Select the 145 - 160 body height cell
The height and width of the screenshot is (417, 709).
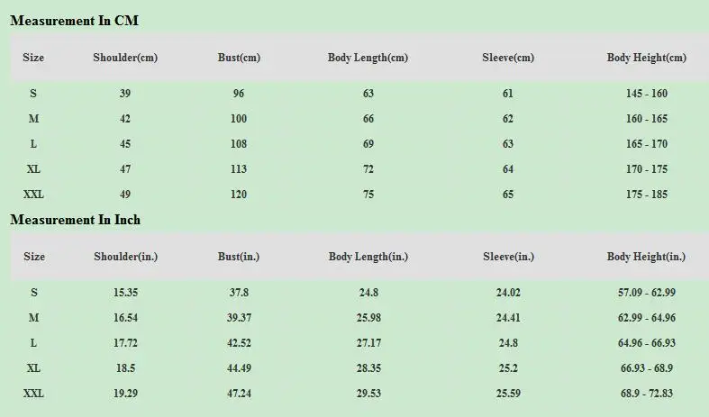coord(647,94)
